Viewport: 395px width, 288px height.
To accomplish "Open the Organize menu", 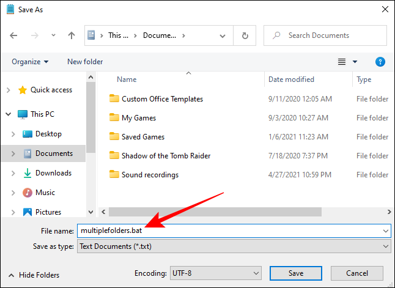I will pyautogui.click(x=29, y=62).
